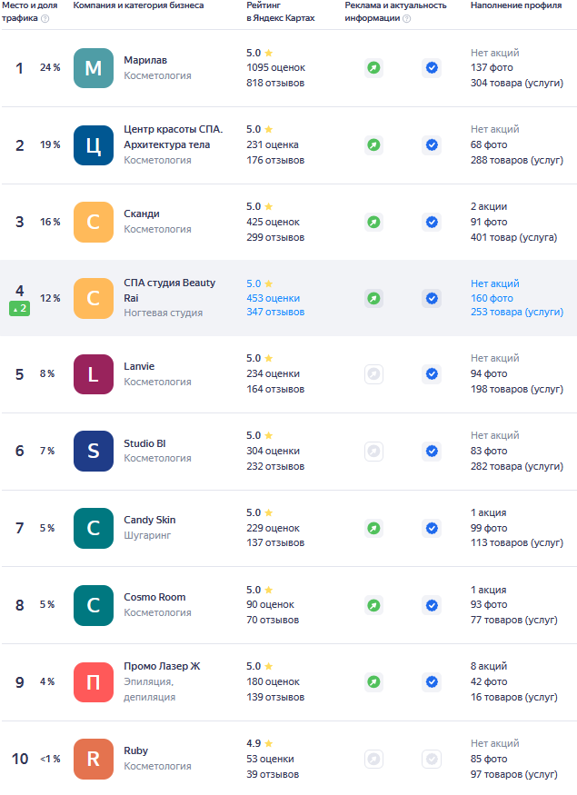Click the 160 фото link

(492, 298)
